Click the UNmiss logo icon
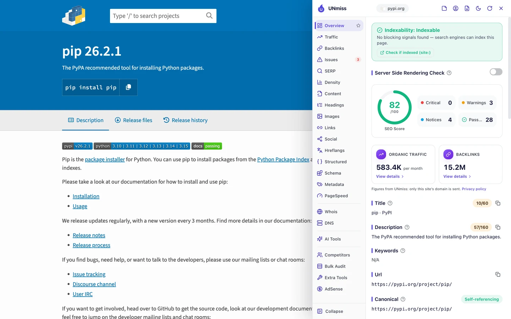The width and height of the screenshot is (511, 319). click(321, 9)
